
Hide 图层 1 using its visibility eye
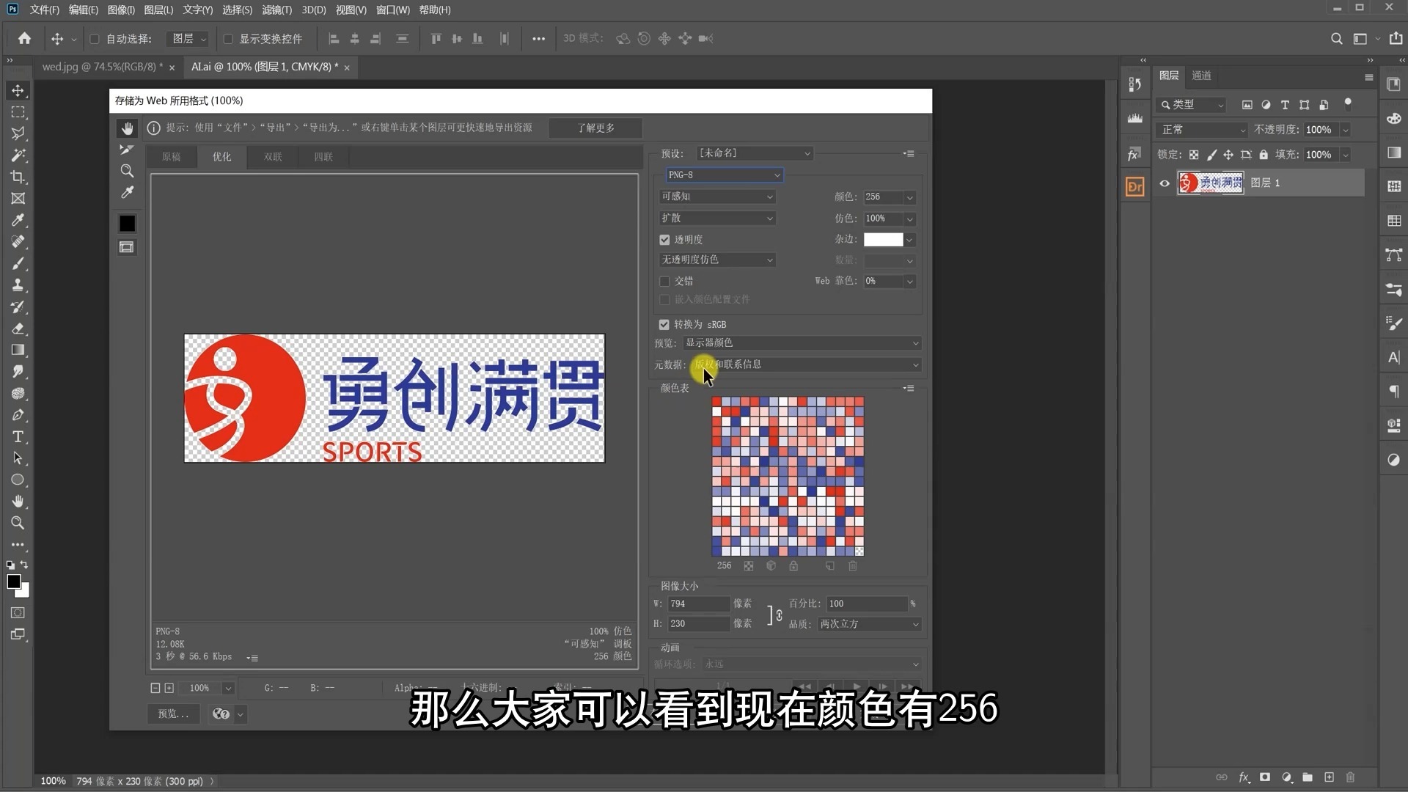(1164, 183)
